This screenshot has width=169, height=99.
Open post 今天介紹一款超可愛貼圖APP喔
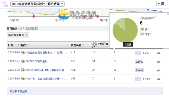point(47,79)
